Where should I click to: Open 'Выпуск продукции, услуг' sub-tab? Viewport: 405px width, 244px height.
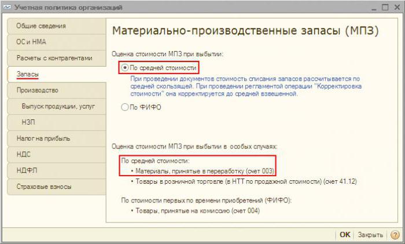click(x=58, y=107)
